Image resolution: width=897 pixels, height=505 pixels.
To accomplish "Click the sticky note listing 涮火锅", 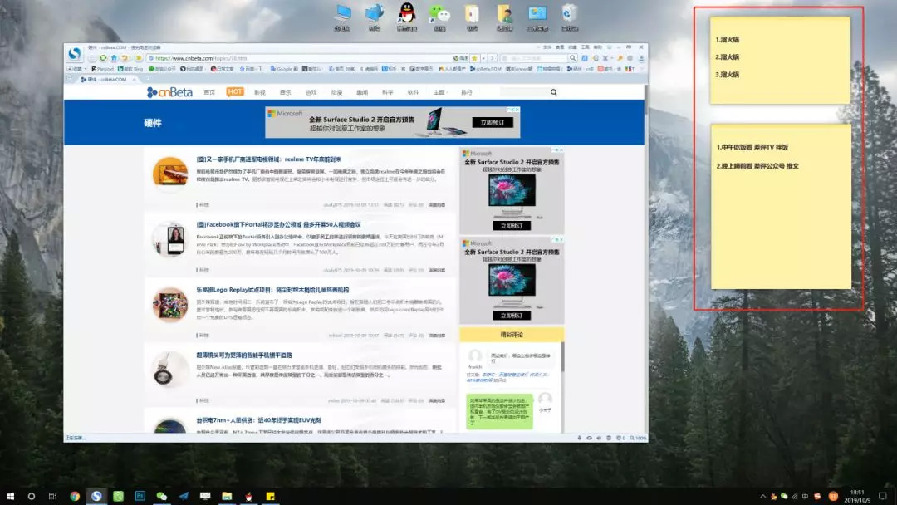I will point(779,60).
